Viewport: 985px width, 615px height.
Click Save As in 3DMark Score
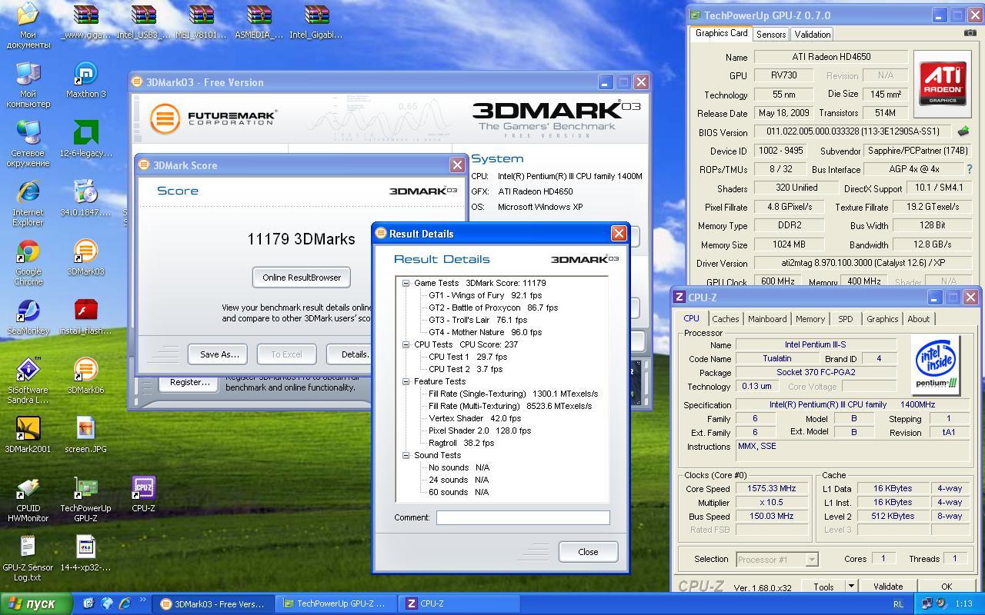(x=219, y=354)
